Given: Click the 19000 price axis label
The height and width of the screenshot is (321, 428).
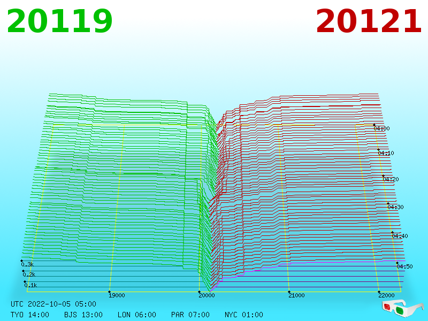Looking at the screenshot, I should pyautogui.click(x=117, y=295).
